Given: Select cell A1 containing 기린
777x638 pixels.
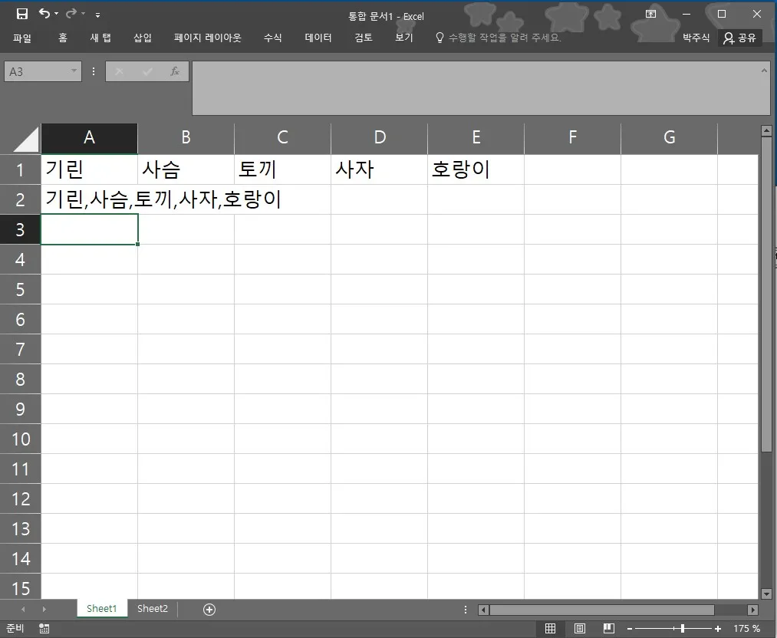Looking at the screenshot, I should 89,170.
